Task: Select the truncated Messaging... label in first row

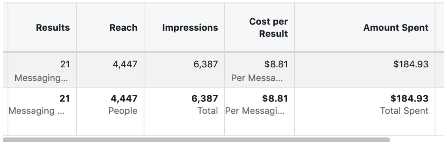Action: pyautogui.click(x=42, y=78)
